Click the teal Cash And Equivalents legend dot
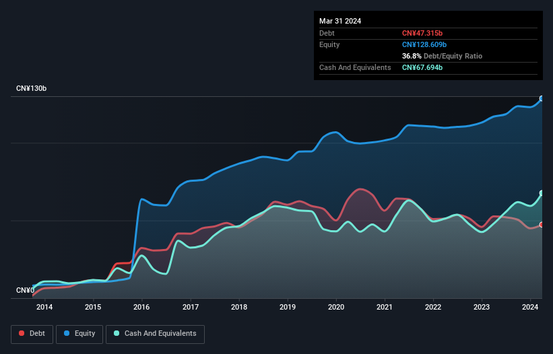This screenshot has width=553, height=354. click(117, 333)
